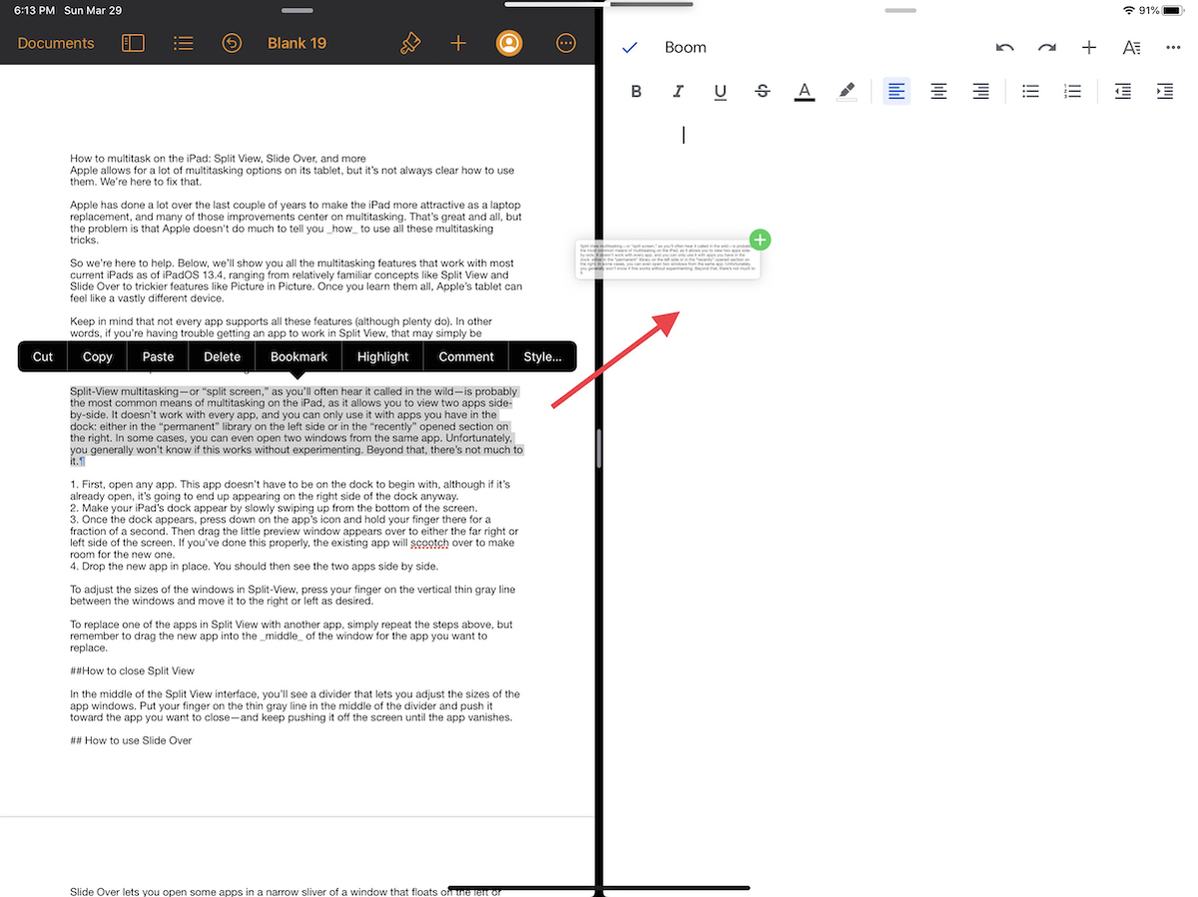The image size is (1198, 897).
Task: Open the outline list icon in Pages
Action: pyautogui.click(x=183, y=43)
